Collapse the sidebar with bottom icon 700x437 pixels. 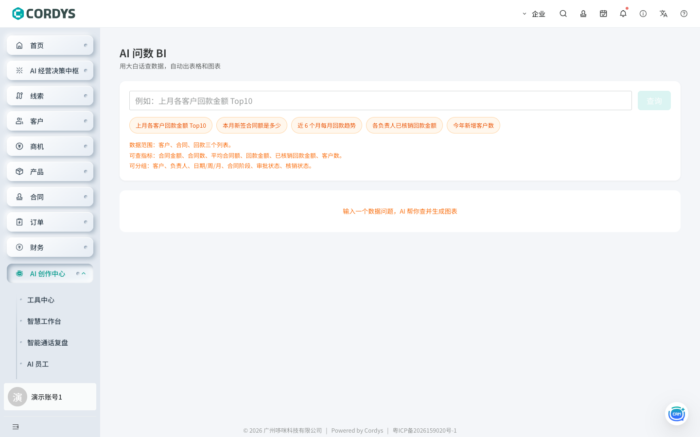click(16, 427)
